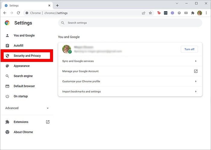Expand the Advanced section arrow

[x=48, y=108]
